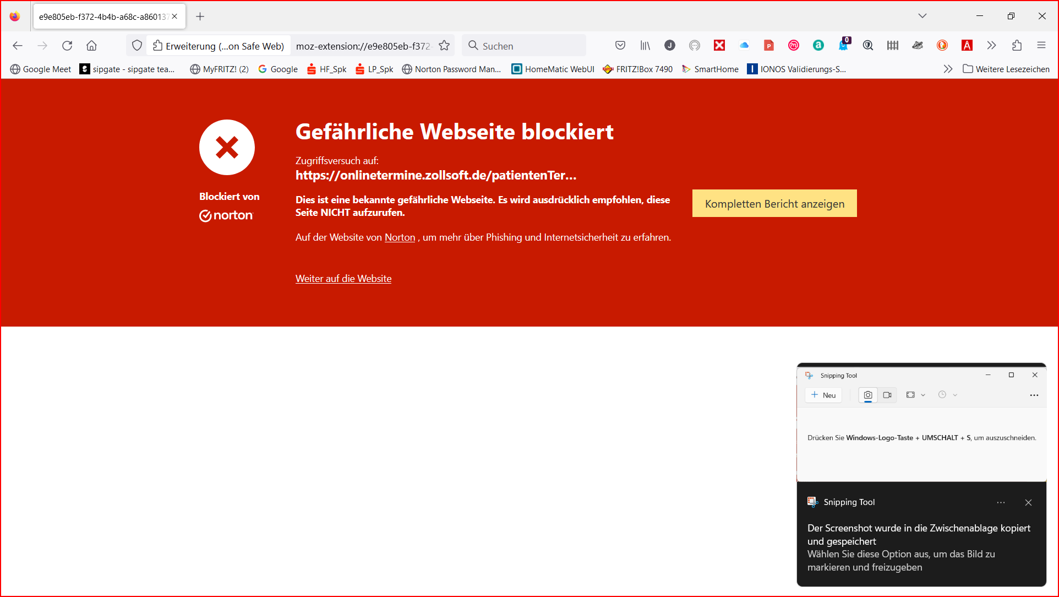Open the Firefox library icon
1059x597 pixels.
(645, 46)
